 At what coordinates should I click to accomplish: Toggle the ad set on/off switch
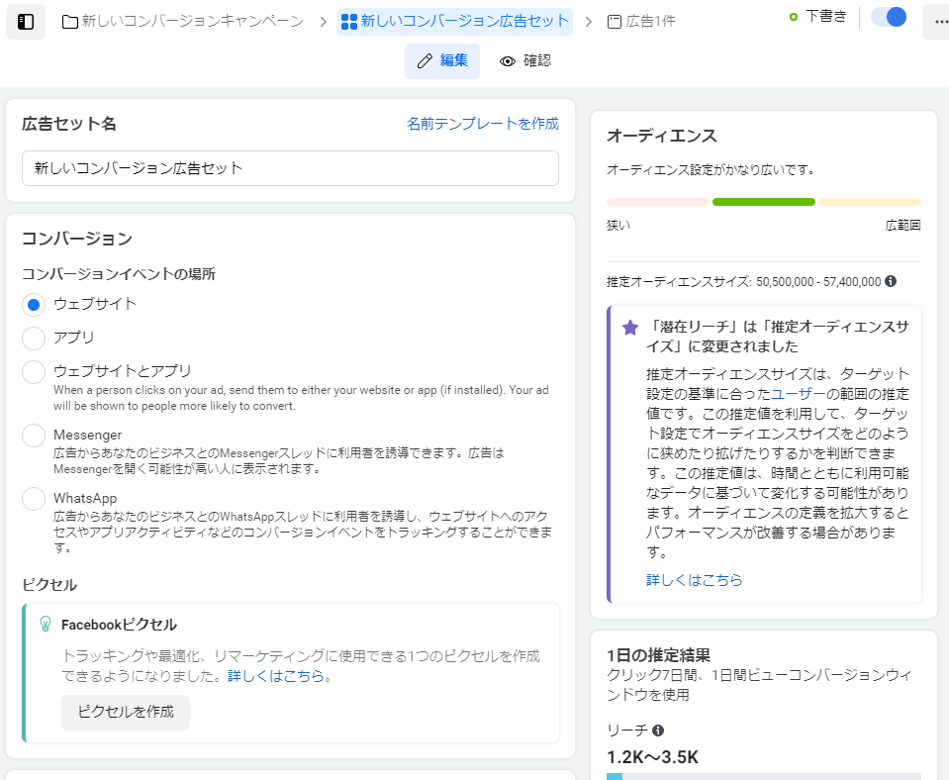pos(889,18)
